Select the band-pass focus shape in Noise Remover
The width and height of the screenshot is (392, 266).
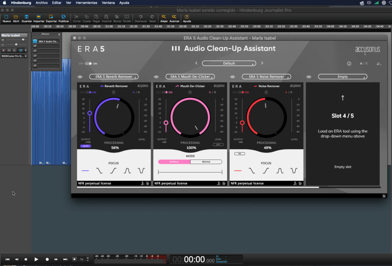pos(280,171)
